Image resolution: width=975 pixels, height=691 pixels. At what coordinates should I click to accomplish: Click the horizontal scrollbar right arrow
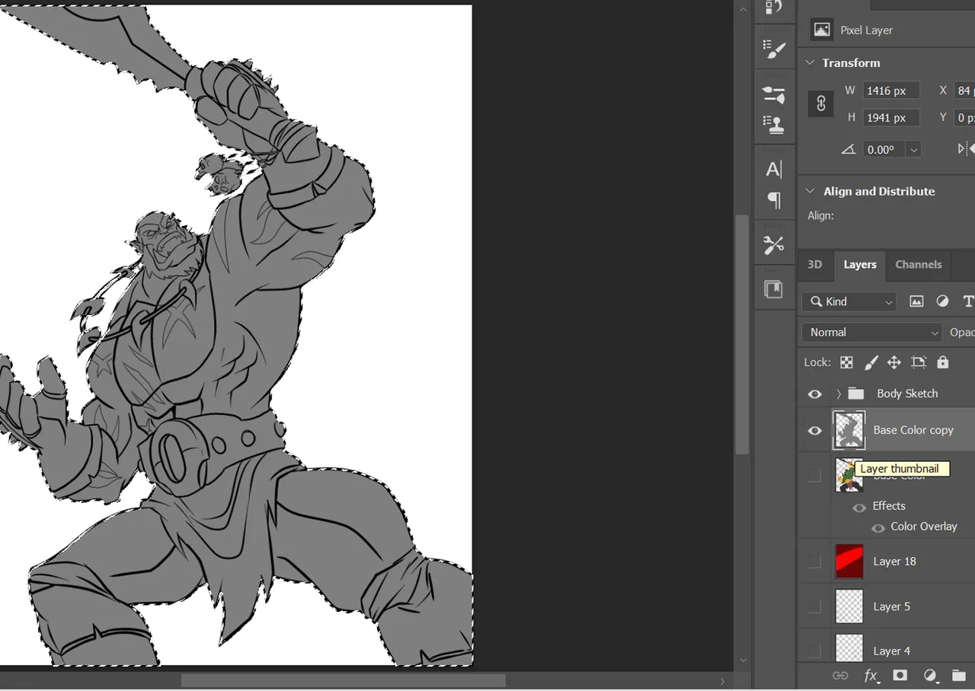[723, 680]
